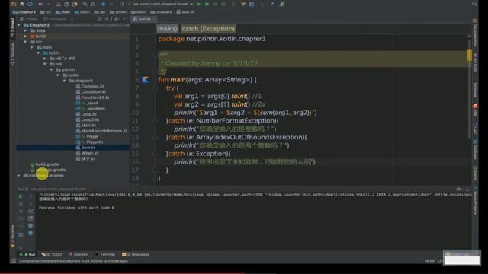Select the Sum.kt file in project tree
The width and height of the screenshot is (488, 274).
pos(73,148)
